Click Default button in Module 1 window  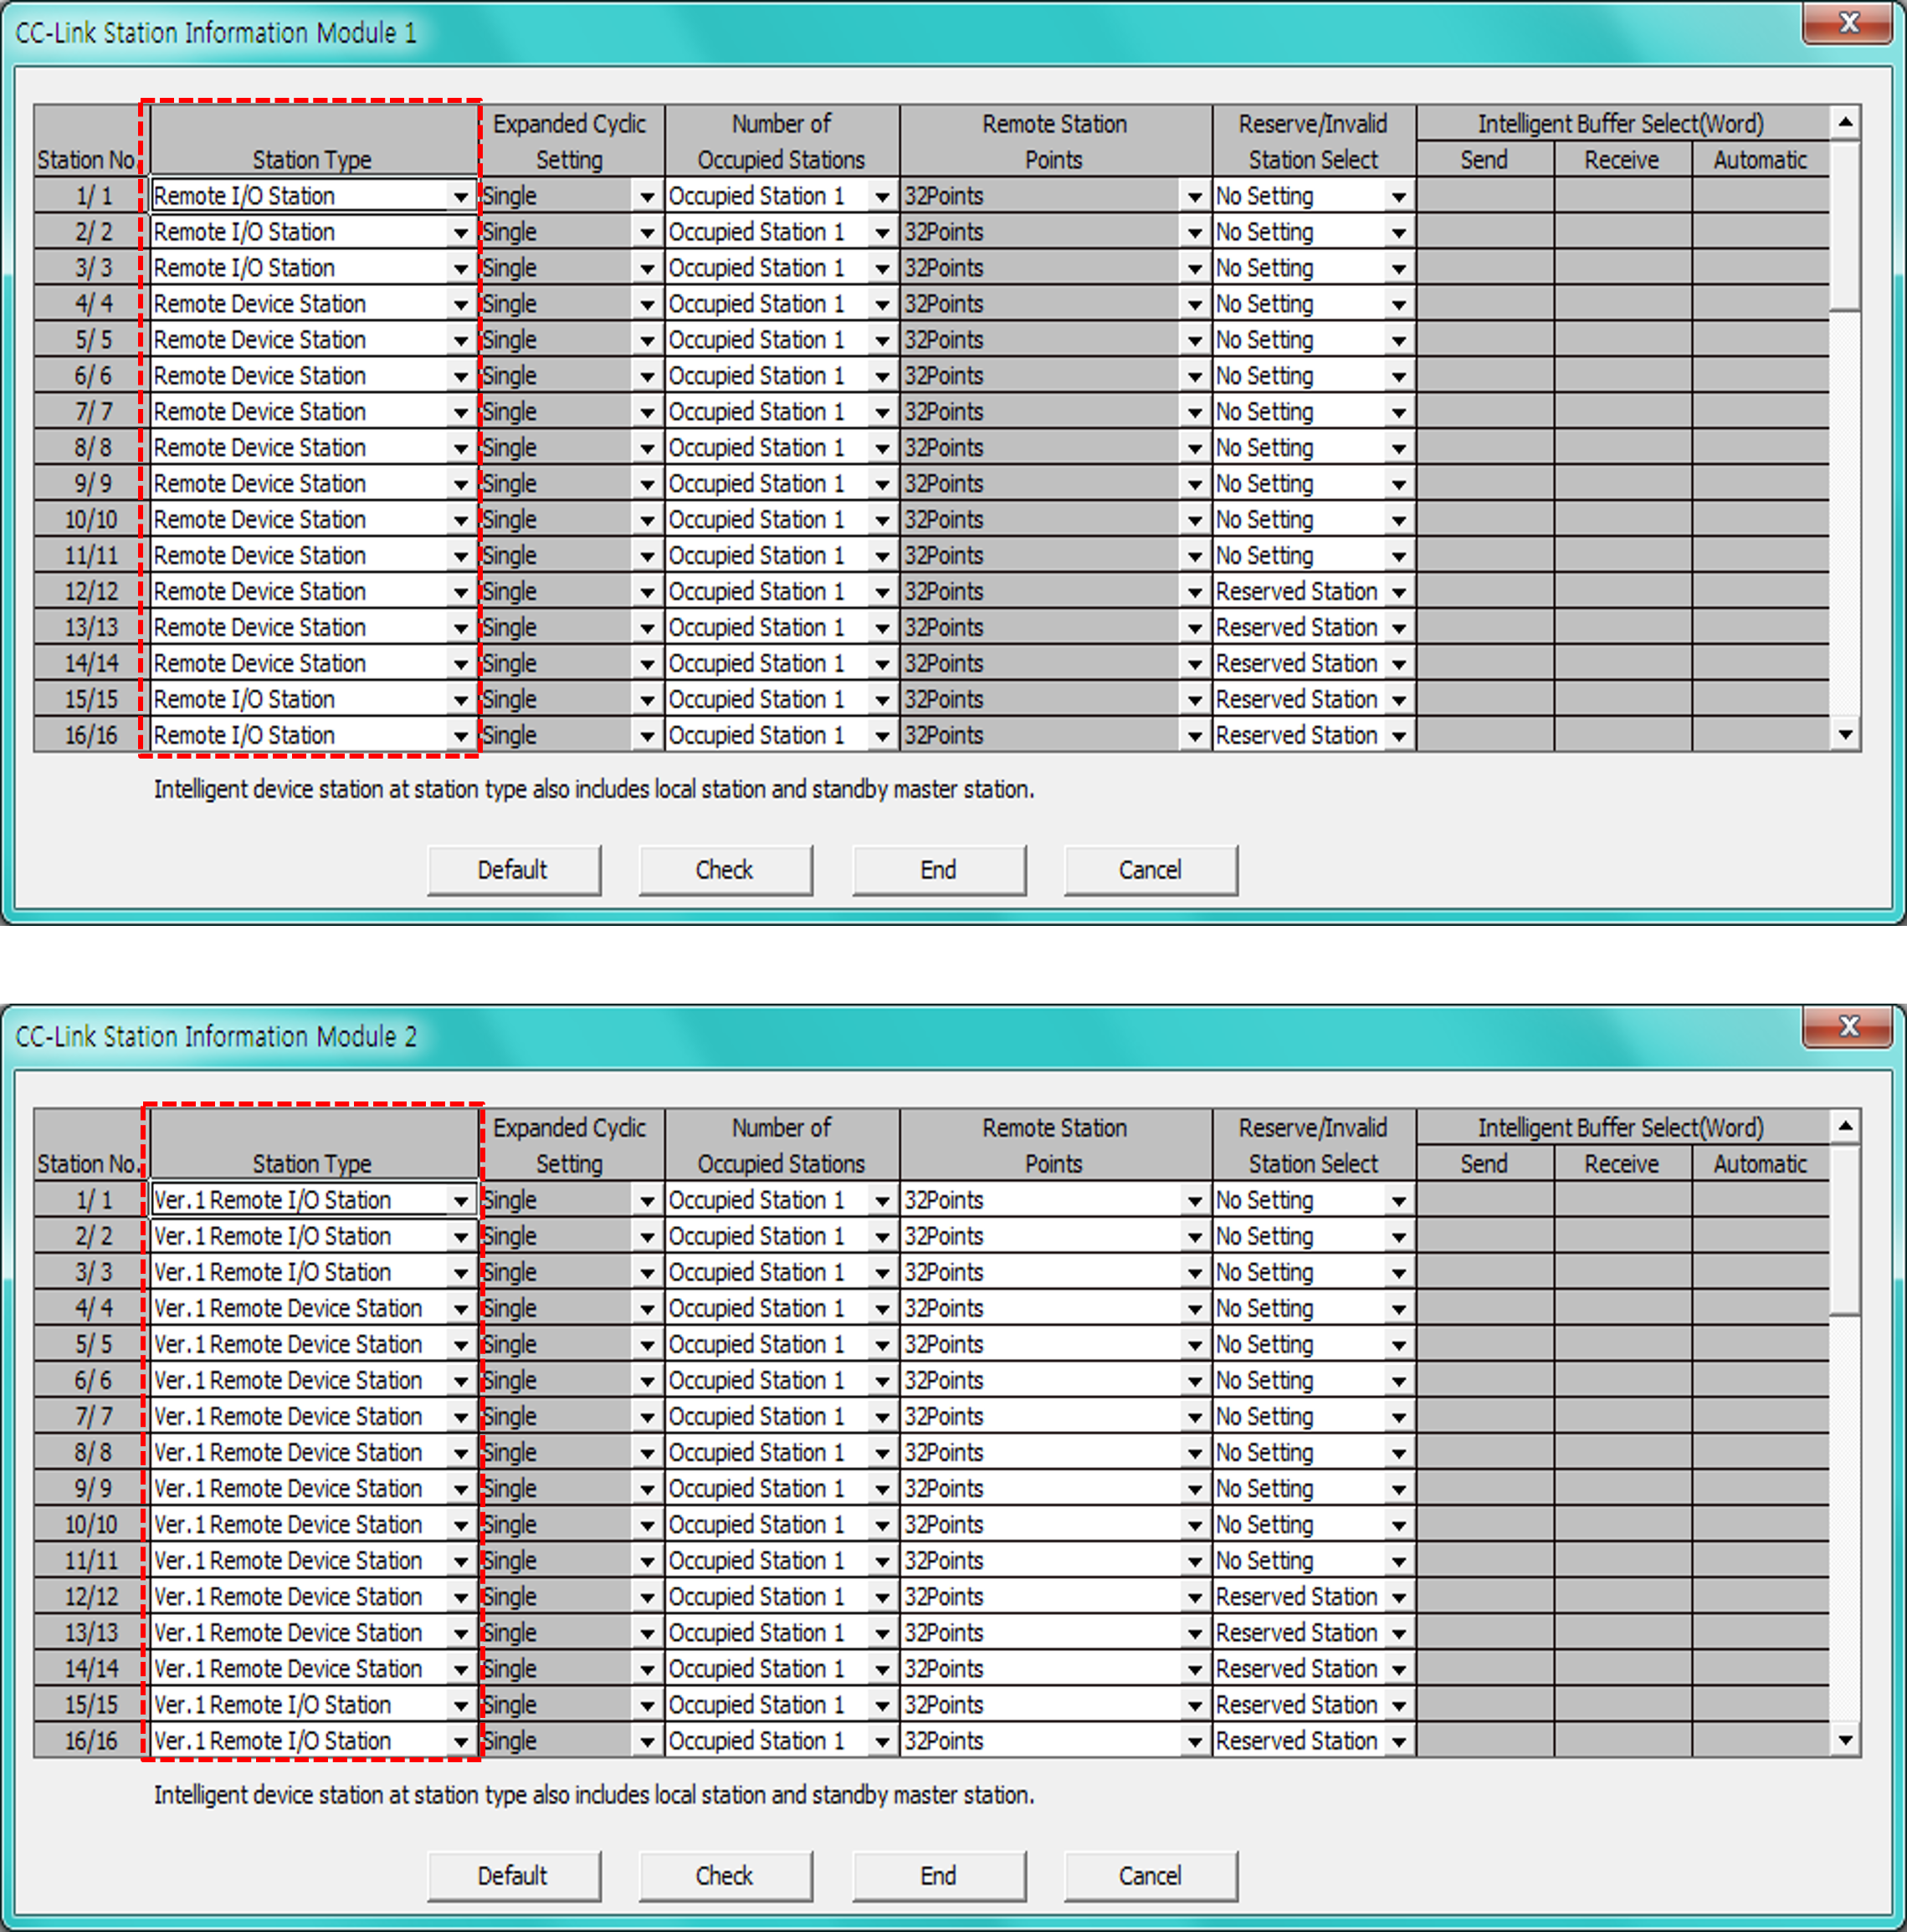coord(513,870)
